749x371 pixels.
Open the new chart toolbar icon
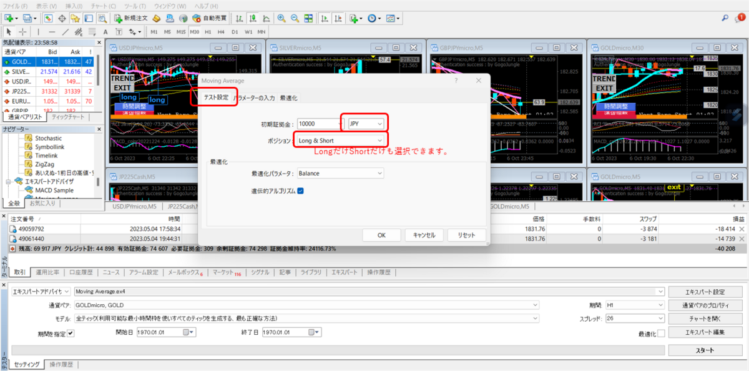10,18
